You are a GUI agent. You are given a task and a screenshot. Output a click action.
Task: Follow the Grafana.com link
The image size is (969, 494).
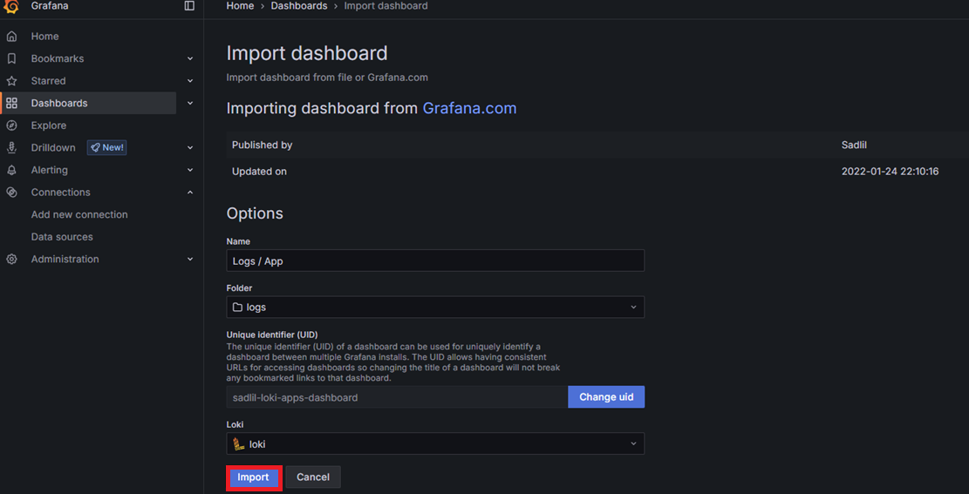click(469, 108)
